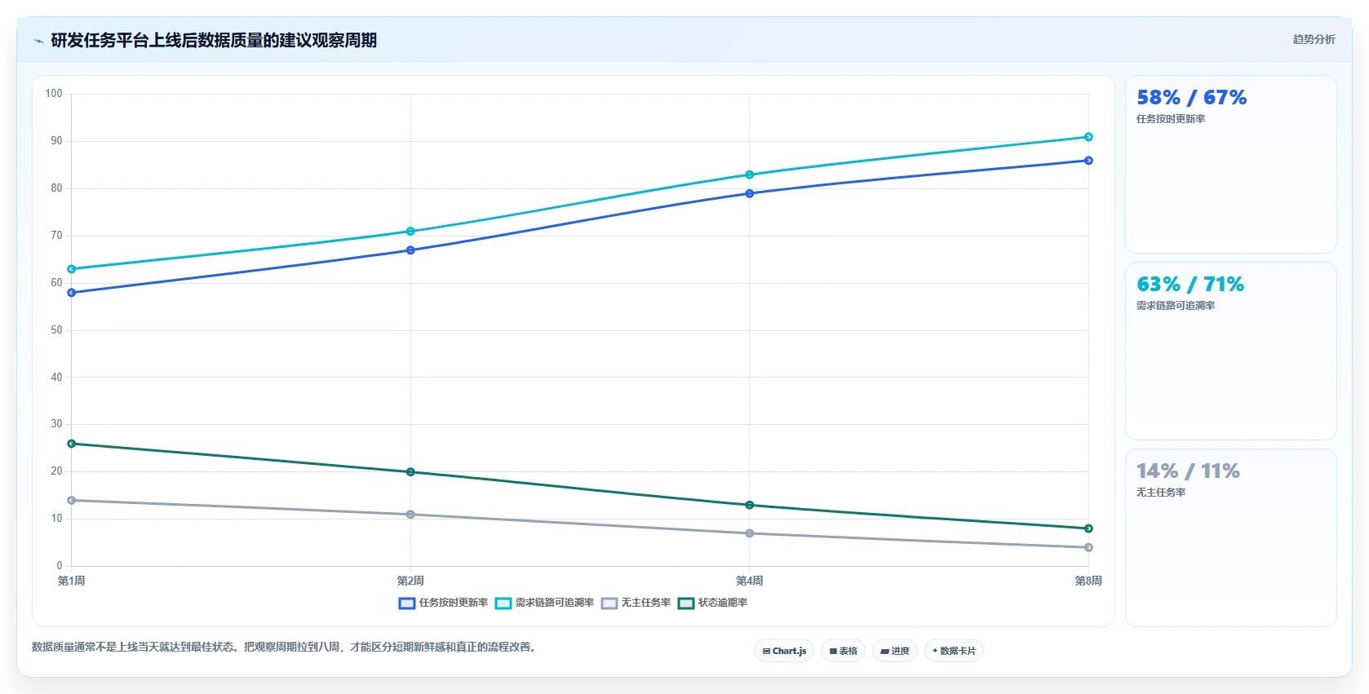
Task: Click the 趋势分析 tag in the header
Action: [1314, 39]
